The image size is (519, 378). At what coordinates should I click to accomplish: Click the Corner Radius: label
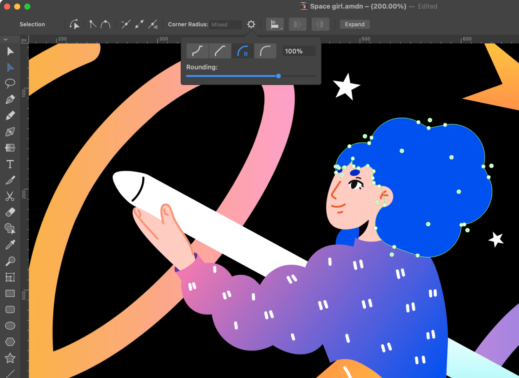click(x=188, y=24)
